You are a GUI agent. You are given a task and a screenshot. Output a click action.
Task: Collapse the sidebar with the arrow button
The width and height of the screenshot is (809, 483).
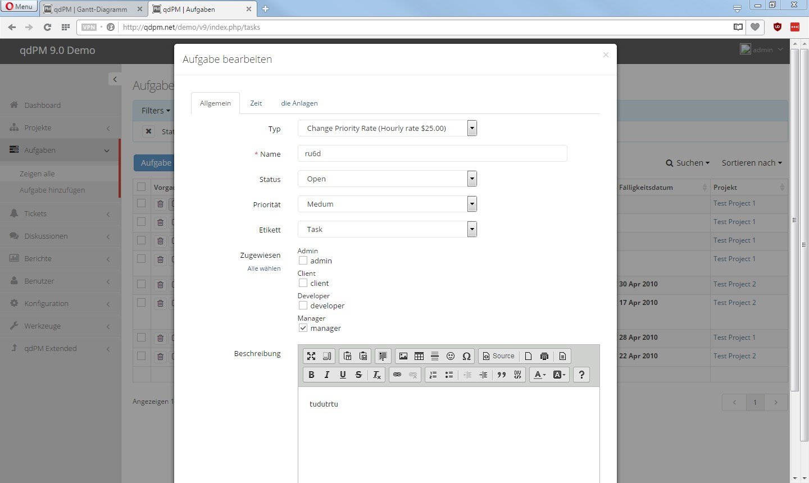click(x=115, y=79)
